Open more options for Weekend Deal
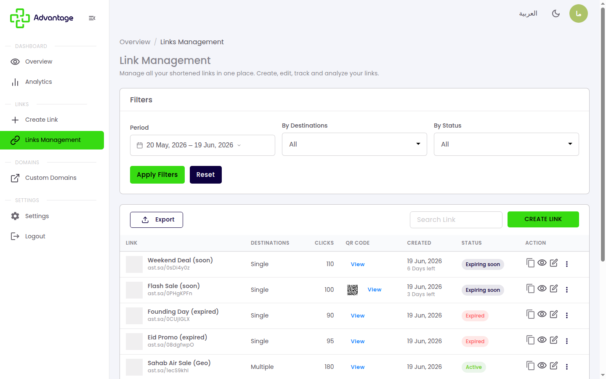This screenshot has width=606, height=379. [567, 264]
